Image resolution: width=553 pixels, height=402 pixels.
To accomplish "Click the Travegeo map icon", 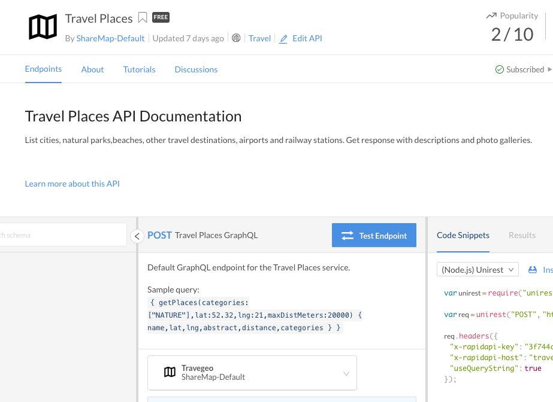I will coord(170,372).
